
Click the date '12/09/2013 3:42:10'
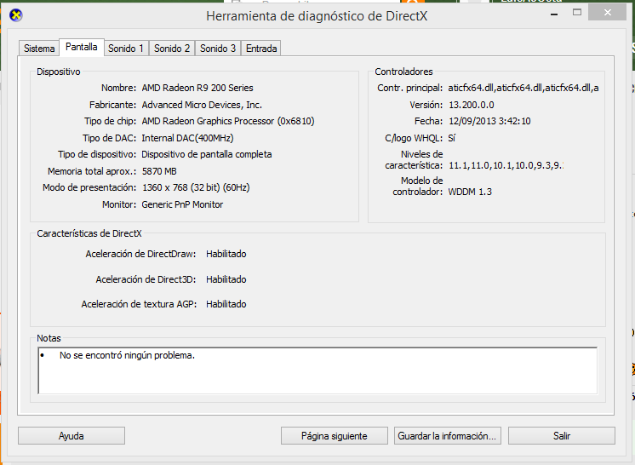tap(489, 121)
